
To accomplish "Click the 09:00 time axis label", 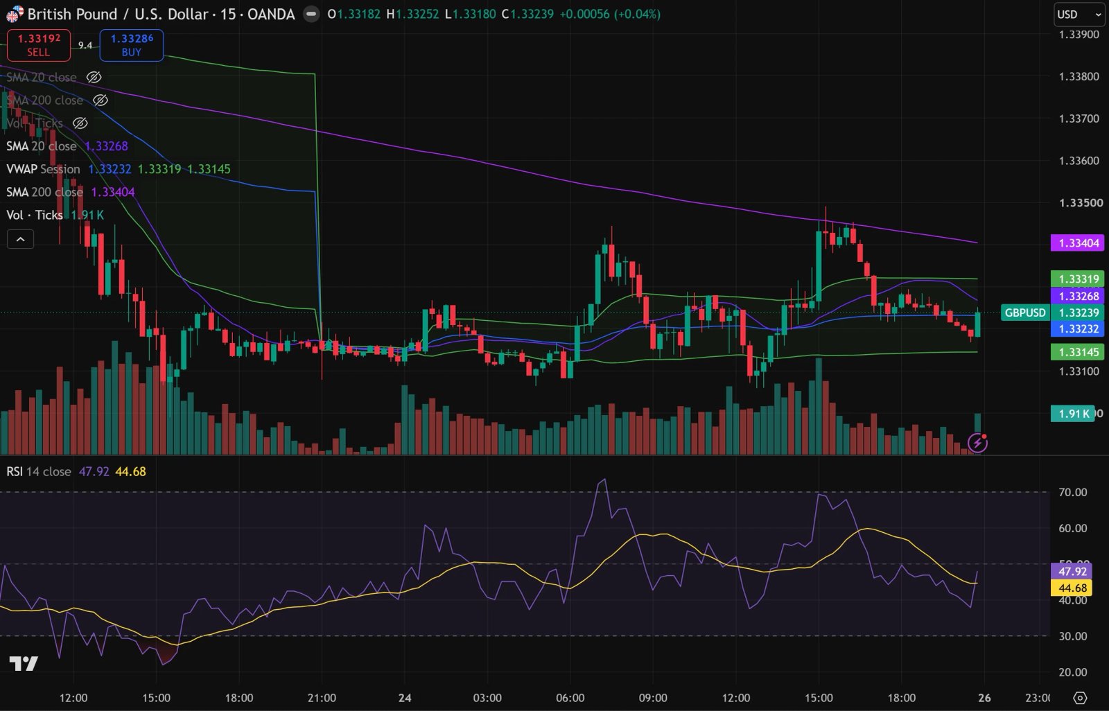I will pos(653,698).
